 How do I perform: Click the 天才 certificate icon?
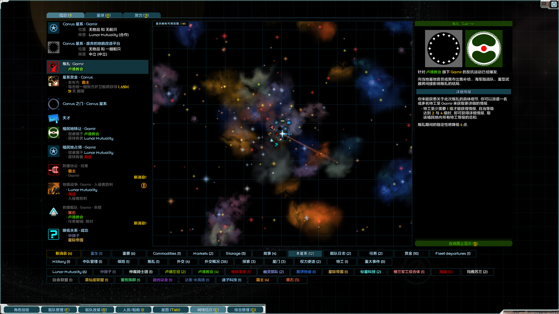tap(54, 118)
